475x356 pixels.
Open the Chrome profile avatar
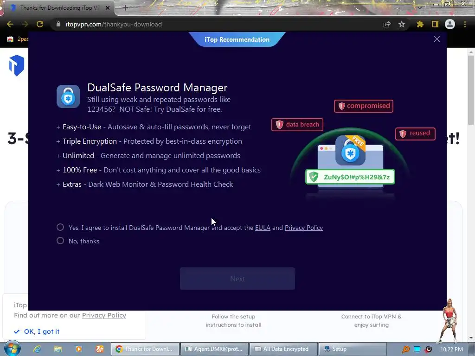450,24
